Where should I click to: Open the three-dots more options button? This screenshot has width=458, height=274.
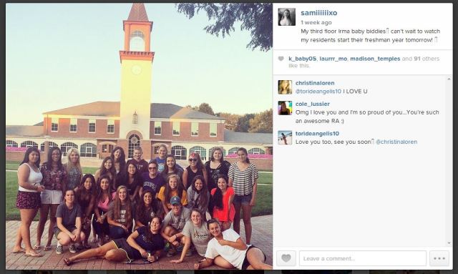coord(439,258)
